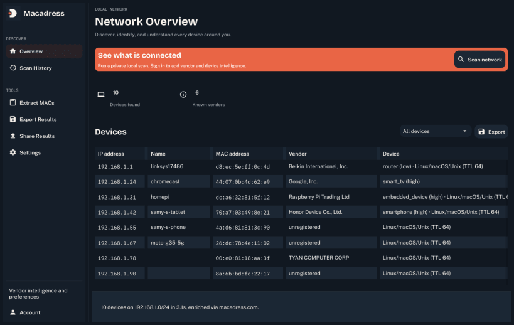Screen dimensions: 514x325
Task: Click the Export Results floppy-disk icon
Action: coord(13,119)
